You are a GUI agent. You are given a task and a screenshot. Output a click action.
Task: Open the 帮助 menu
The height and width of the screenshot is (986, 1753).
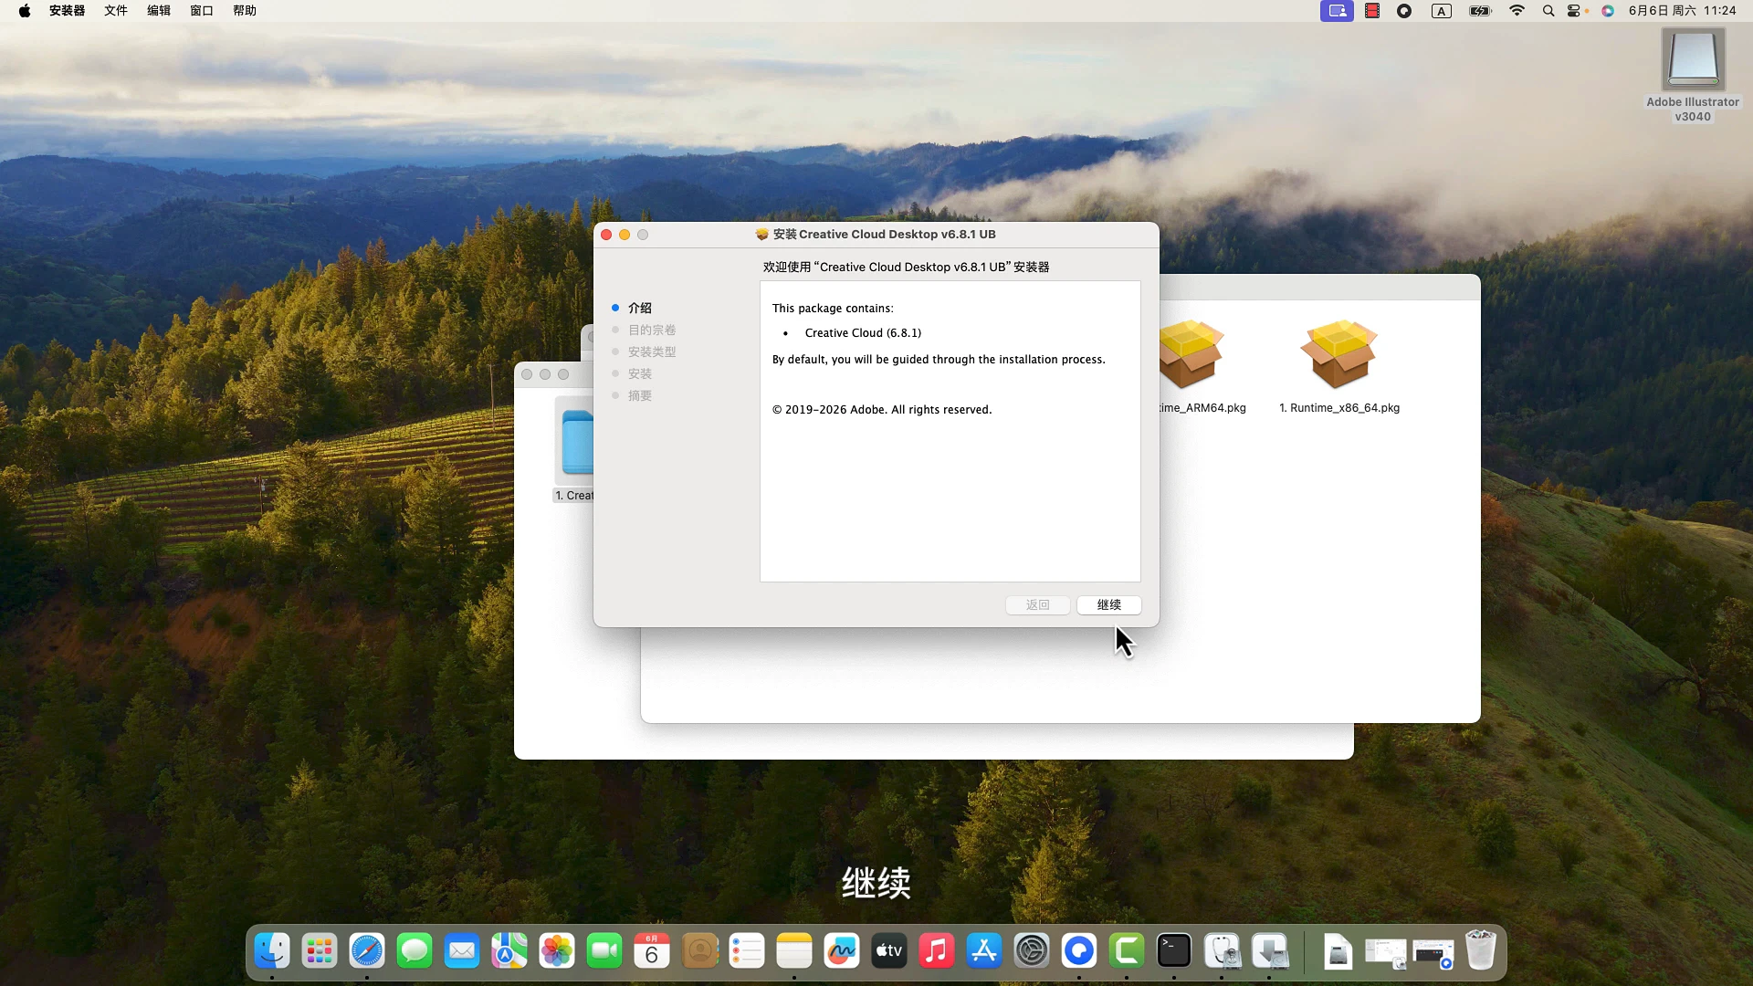245,11
